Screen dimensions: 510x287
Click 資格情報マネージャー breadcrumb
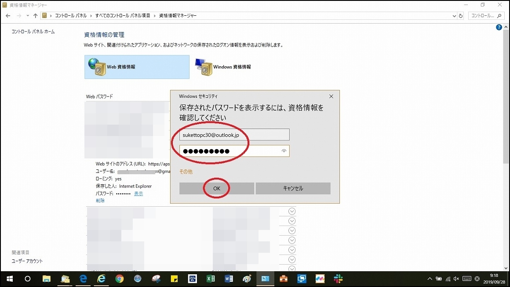click(178, 16)
